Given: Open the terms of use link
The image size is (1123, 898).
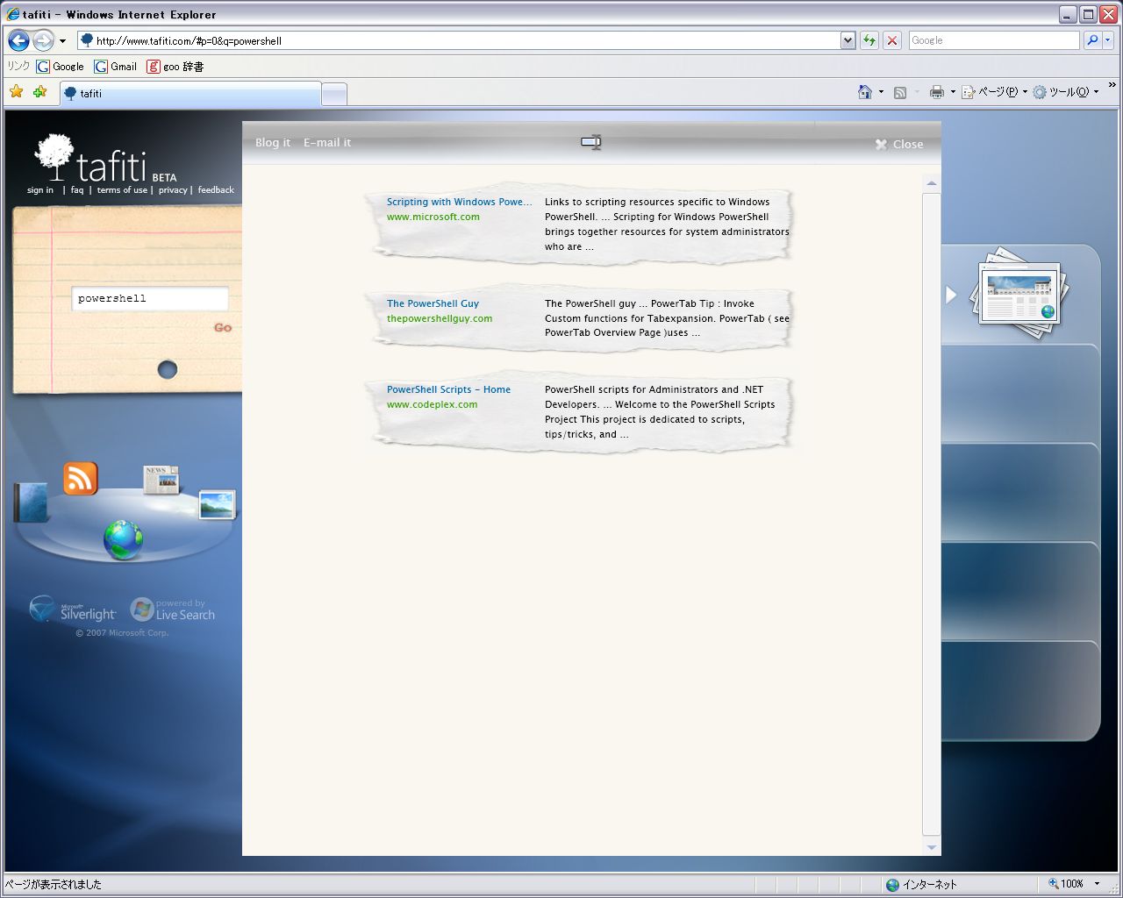Looking at the screenshot, I should point(122,190).
